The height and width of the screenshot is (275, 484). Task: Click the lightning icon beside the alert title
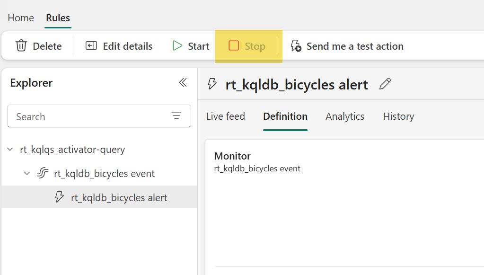pyautogui.click(x=212, y=84)
